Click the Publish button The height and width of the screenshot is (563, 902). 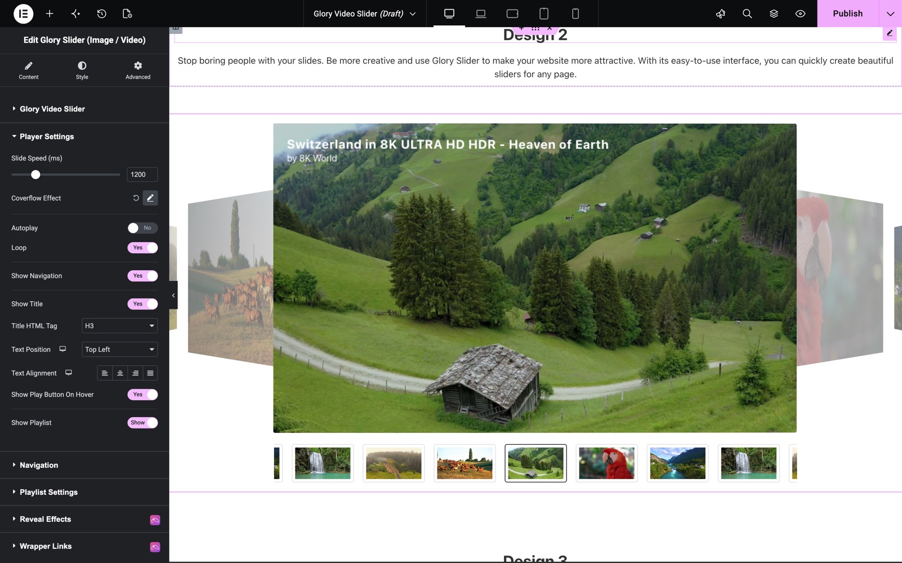(847, 14)
